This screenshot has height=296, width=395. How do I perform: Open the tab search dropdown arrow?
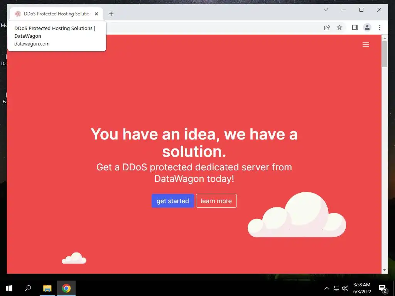click(x=326, y=10)
